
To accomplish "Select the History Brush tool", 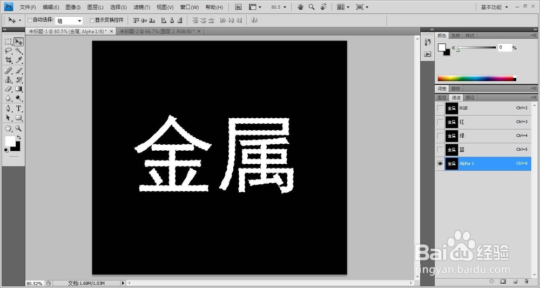I will click(19, 79).
